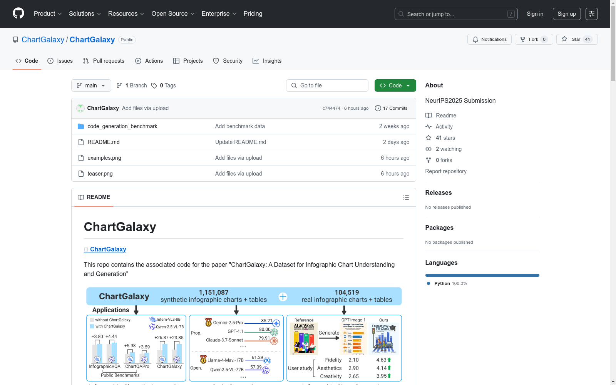Click the Sign in link
This screenshot has width=616, height=385.
coord(535,14)
